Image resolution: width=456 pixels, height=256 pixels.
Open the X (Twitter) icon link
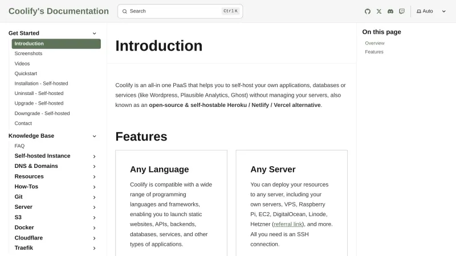(379, 11)
